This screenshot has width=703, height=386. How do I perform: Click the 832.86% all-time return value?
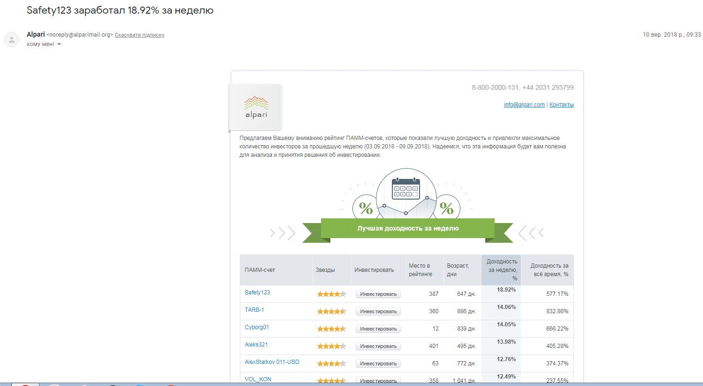[557, 311]
